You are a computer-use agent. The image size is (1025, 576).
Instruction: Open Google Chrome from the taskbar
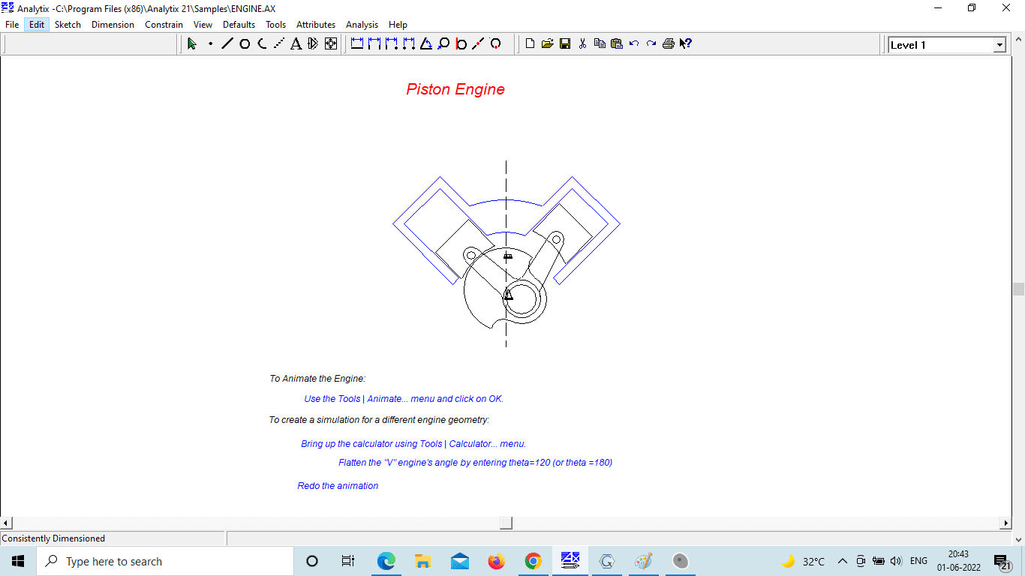(x=534, y=561)
